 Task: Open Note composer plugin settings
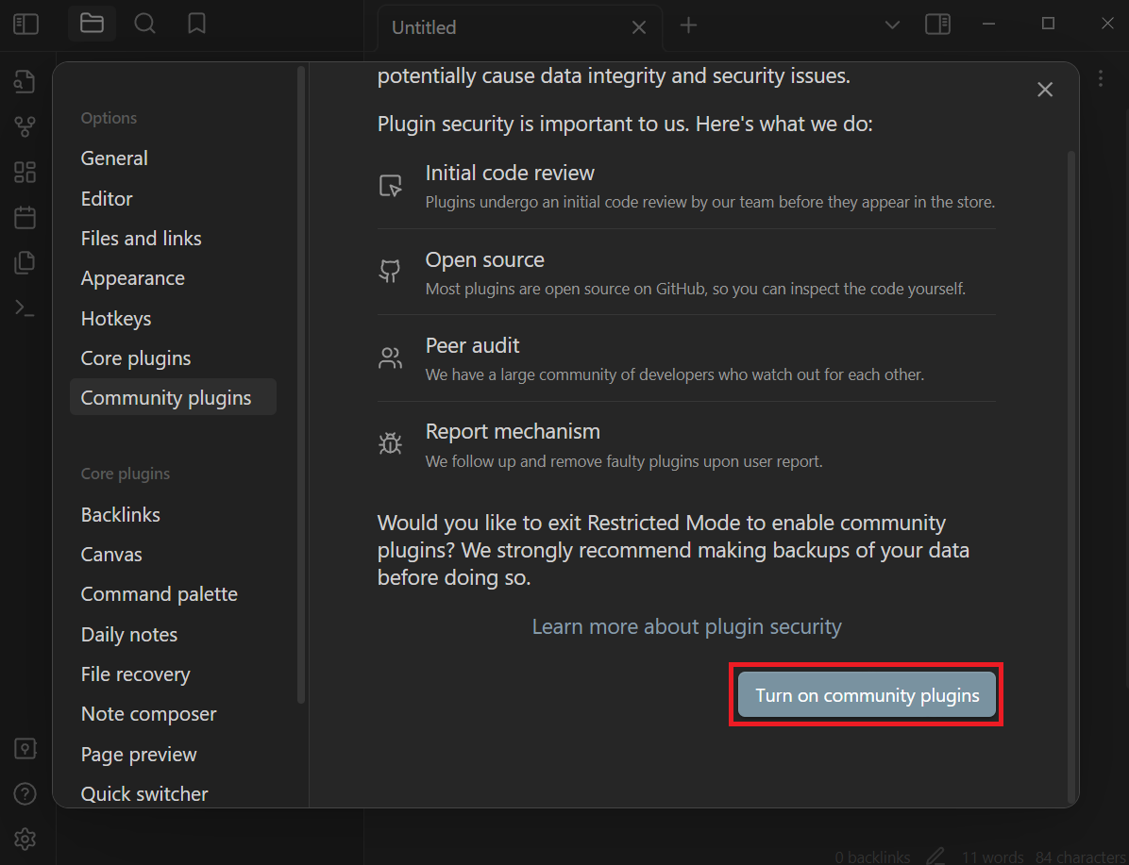pos(173,714)
